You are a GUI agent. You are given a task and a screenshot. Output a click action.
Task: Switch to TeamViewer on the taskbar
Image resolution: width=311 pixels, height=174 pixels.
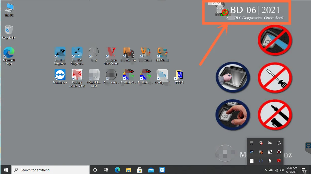[162, 170]
